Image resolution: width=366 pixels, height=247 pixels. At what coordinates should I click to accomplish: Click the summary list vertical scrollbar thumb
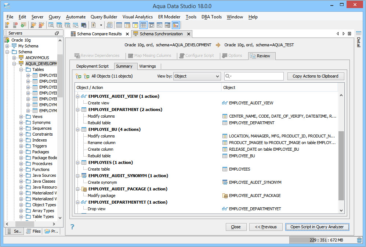tap(341, 166)
